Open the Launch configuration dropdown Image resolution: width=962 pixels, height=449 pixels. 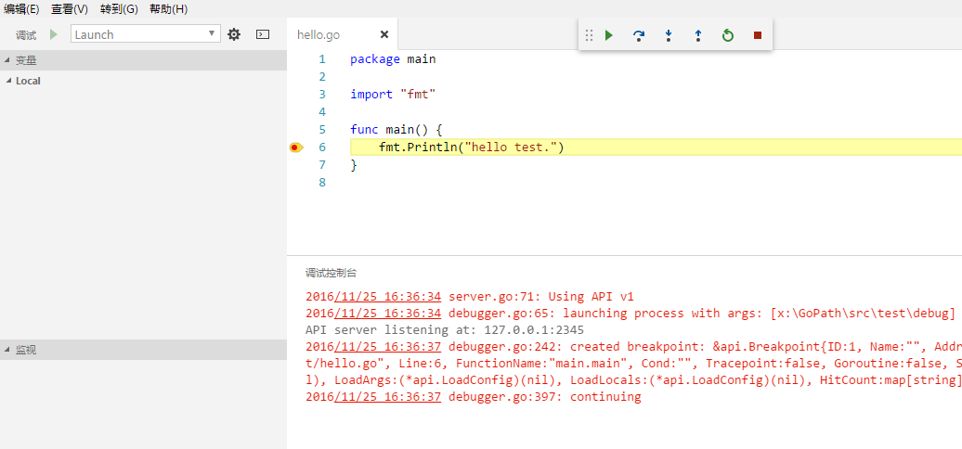tap(146, 34)
